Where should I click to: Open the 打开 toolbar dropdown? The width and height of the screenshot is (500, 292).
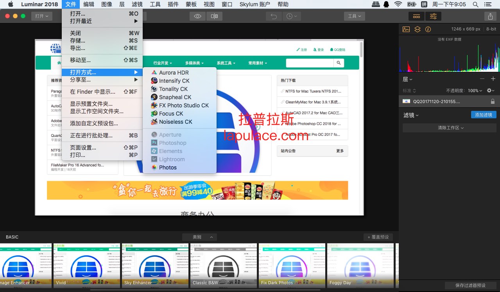[x=41, y=16]
